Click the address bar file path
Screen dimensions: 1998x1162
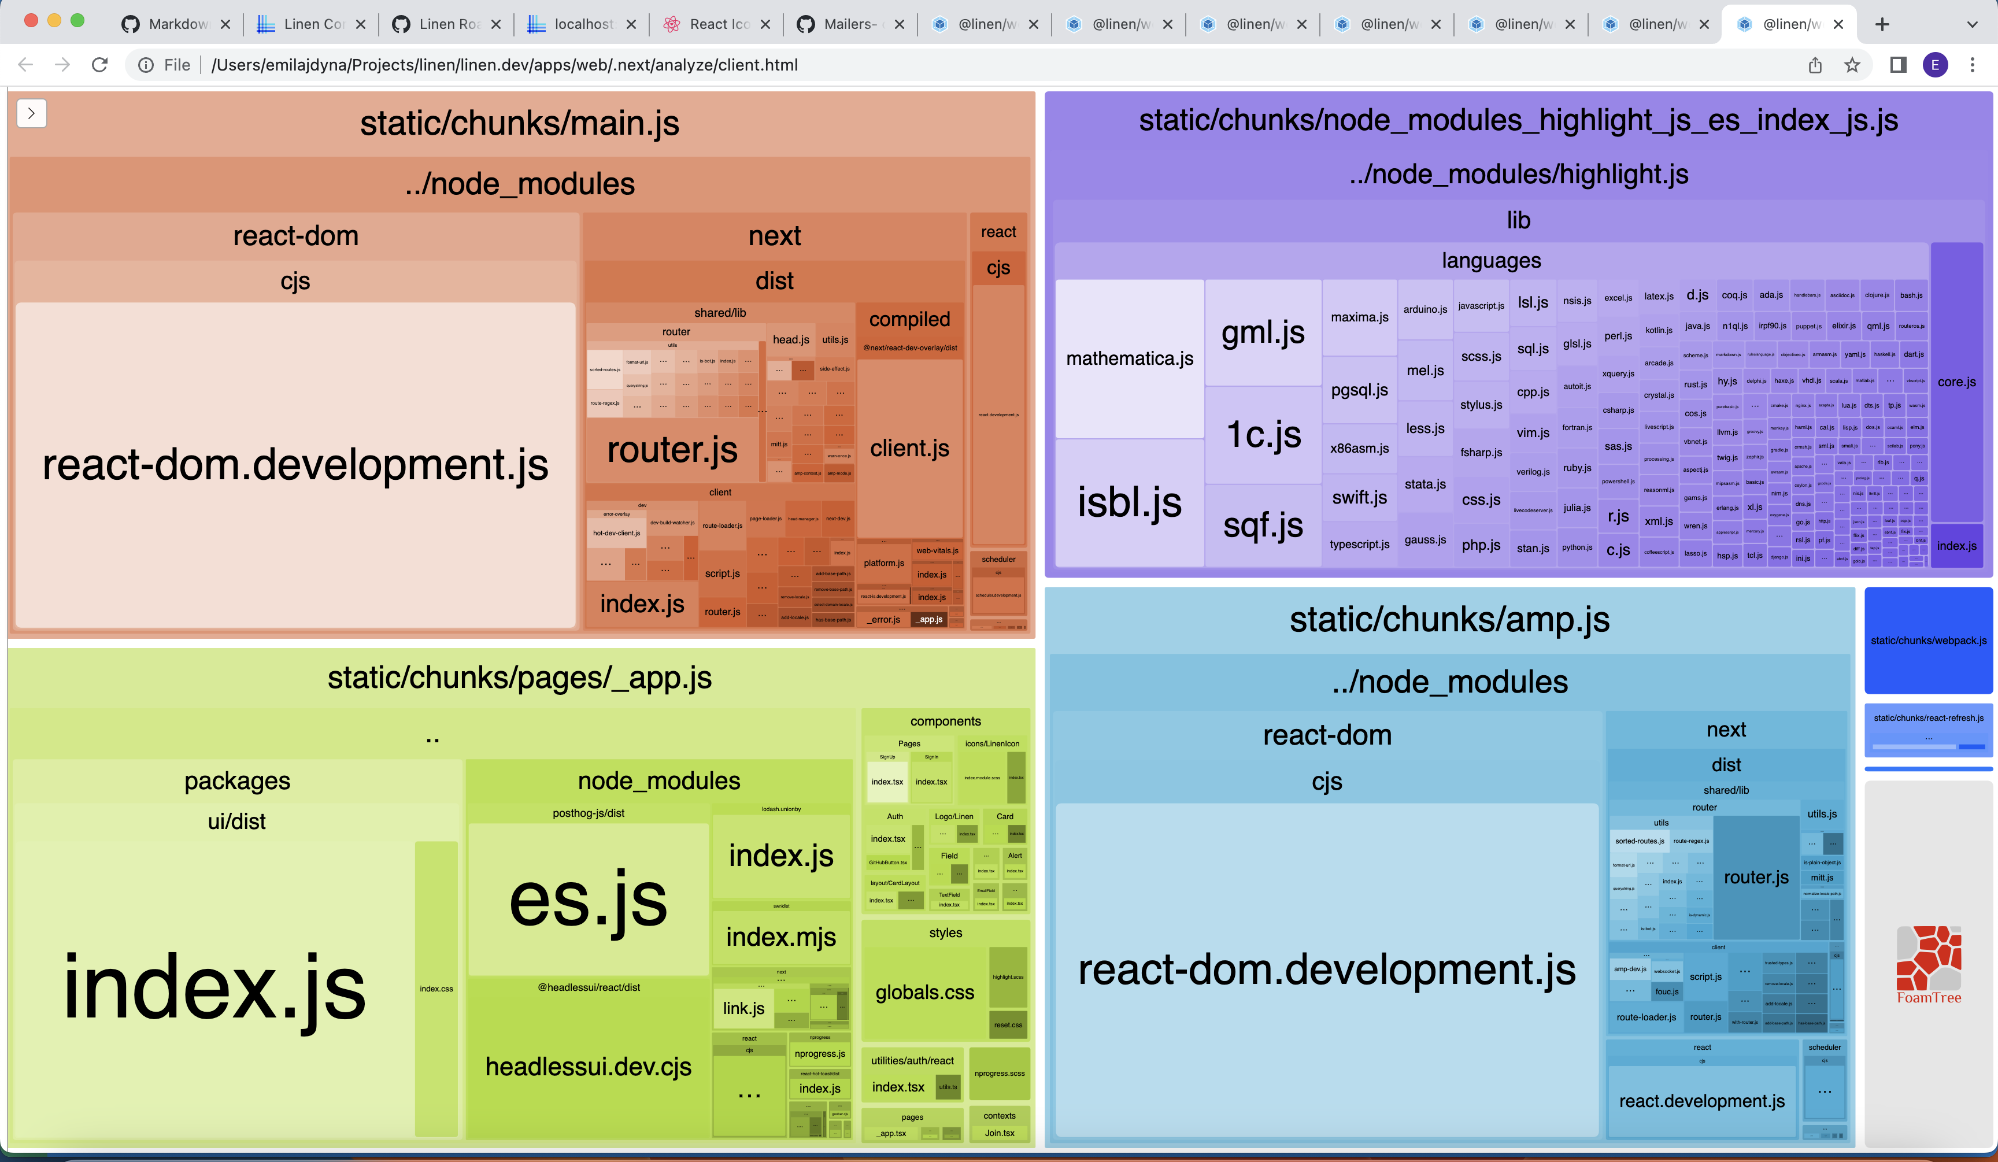(x=504, y=65)
